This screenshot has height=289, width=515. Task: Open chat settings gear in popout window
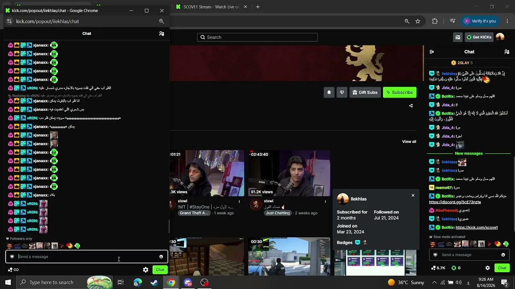(146, 270)
